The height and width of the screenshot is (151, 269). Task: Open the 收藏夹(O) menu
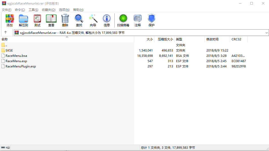point(49,10)
